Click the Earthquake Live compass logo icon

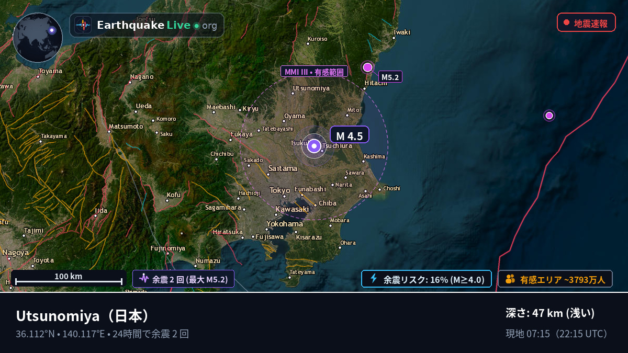[83, 25]
